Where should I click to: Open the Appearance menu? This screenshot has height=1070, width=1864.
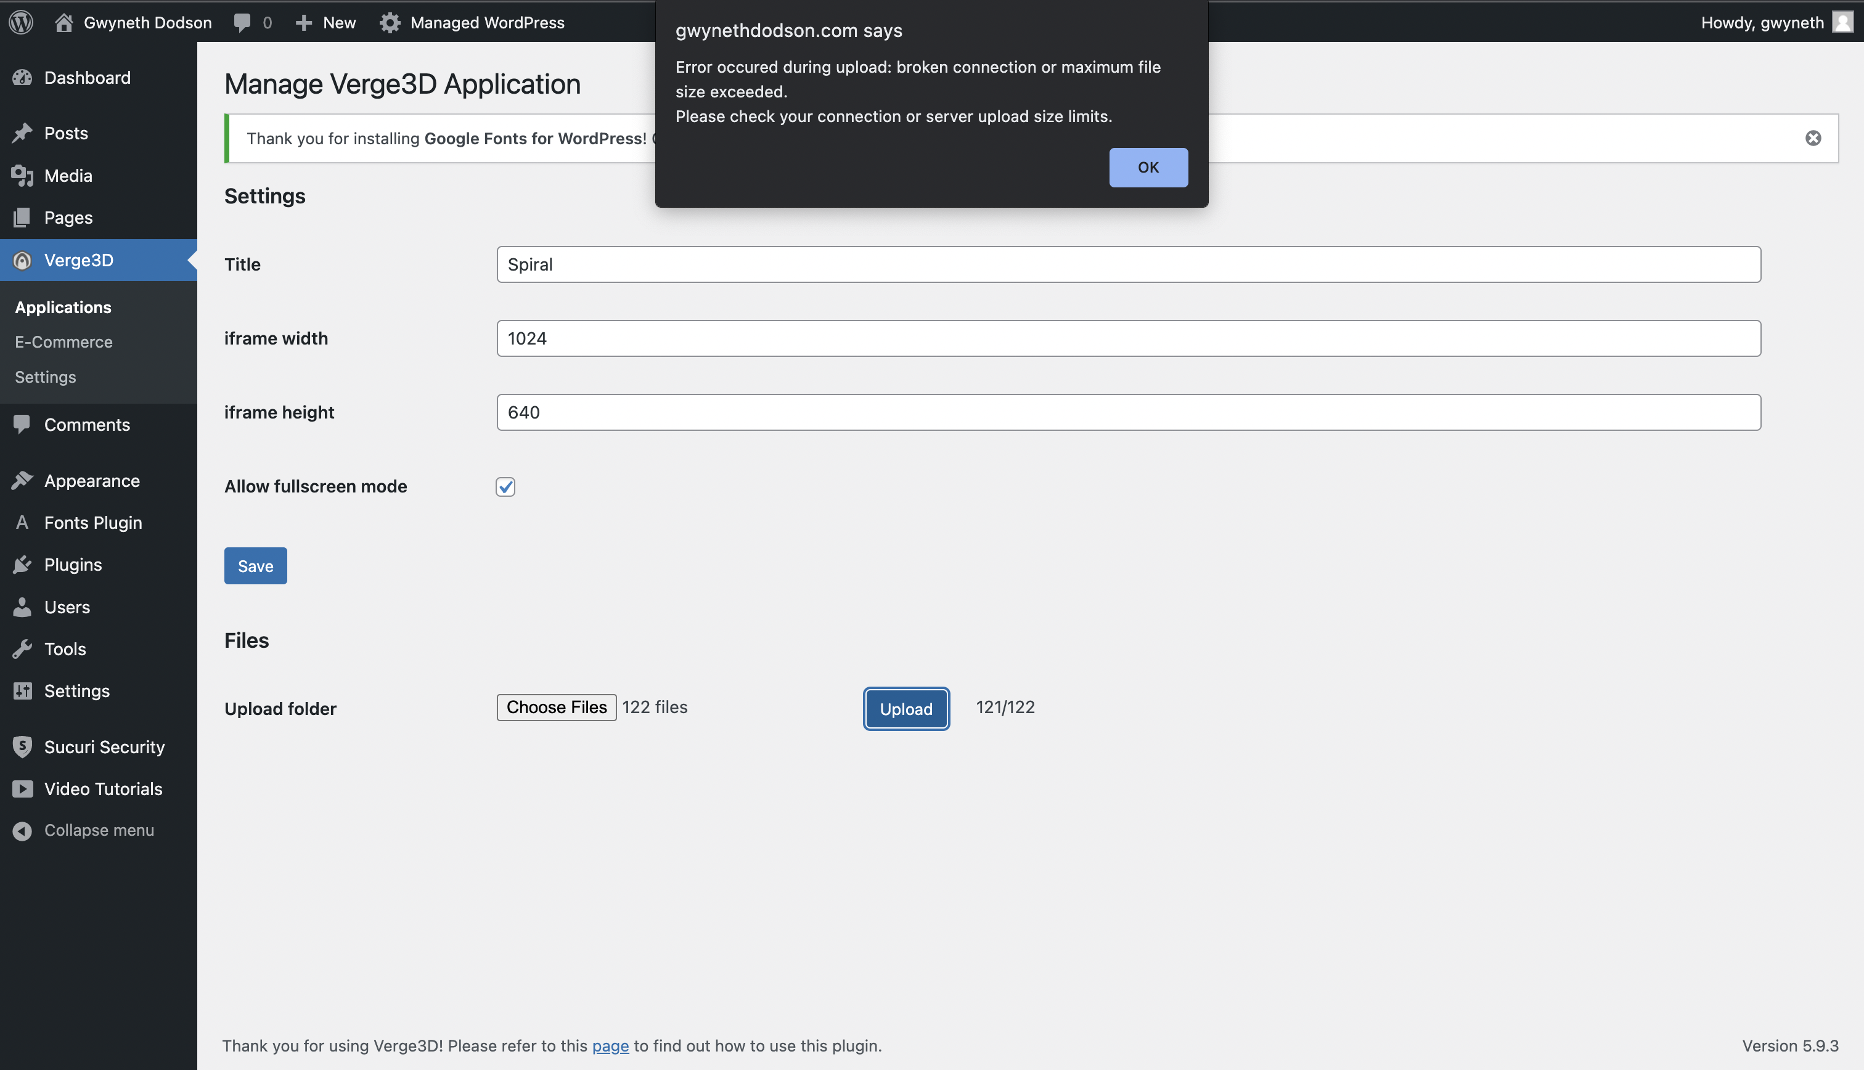[99, 481]
